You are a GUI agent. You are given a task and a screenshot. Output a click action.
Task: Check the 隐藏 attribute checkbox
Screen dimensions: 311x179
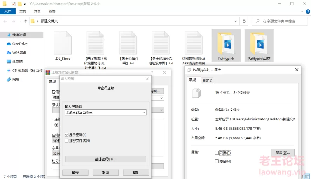pos(217,161)
